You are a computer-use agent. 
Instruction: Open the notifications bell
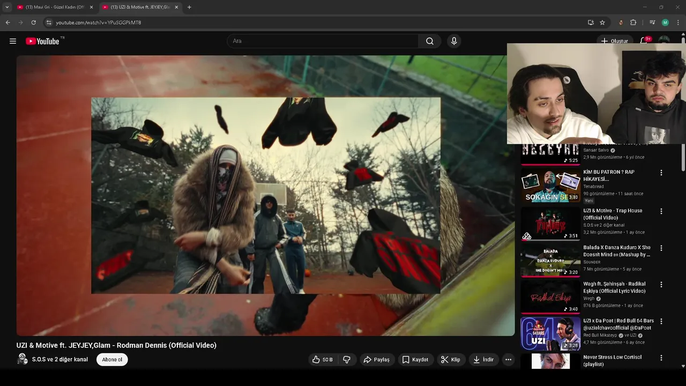point(644,41)
